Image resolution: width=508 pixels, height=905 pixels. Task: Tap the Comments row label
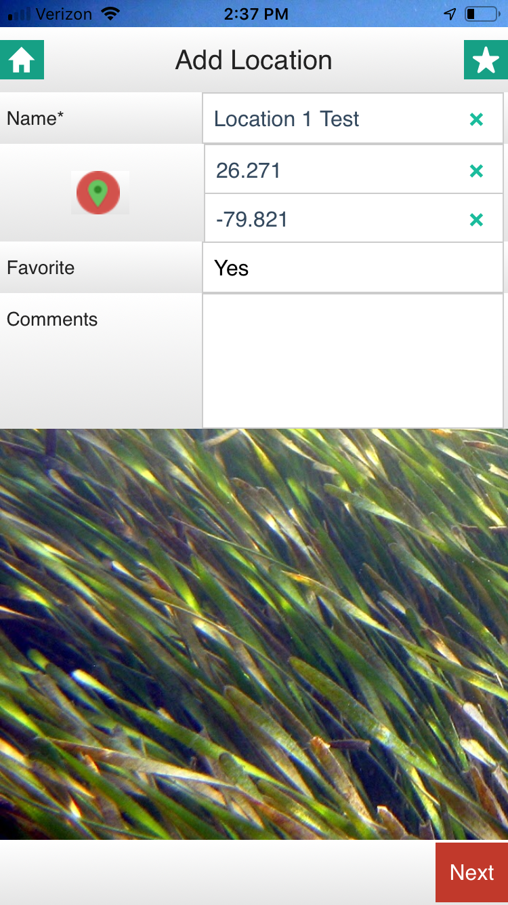point(52,320)
